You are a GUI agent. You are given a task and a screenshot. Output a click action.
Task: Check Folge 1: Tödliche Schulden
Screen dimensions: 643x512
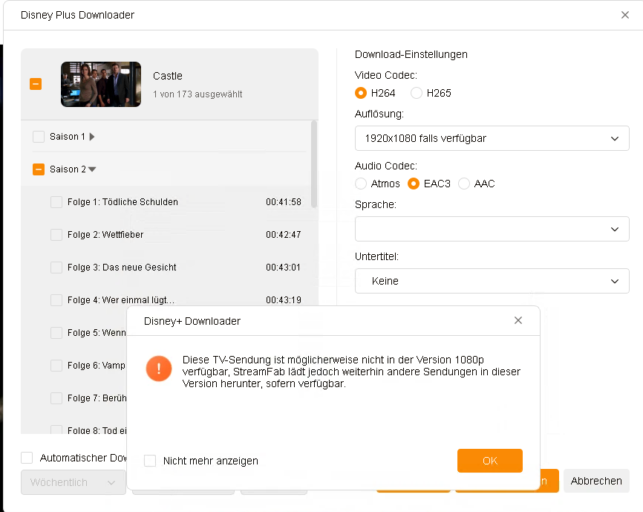pos(56,202)
